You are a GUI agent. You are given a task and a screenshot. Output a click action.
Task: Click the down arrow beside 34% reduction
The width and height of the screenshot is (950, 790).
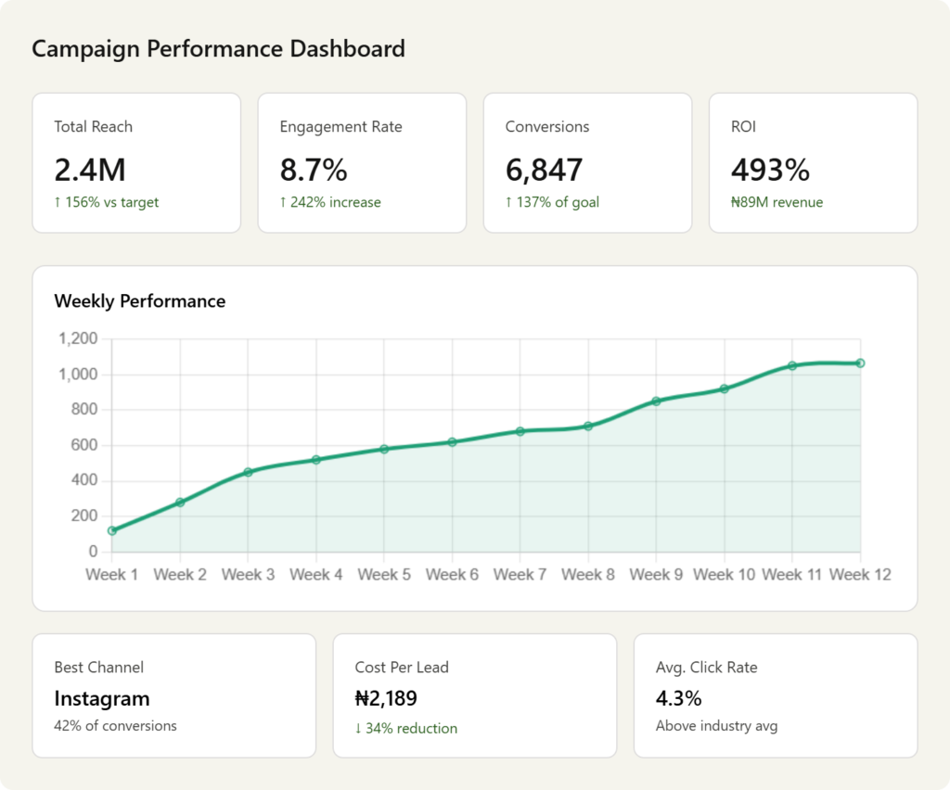pyautogui.click(x=359, y=729)
